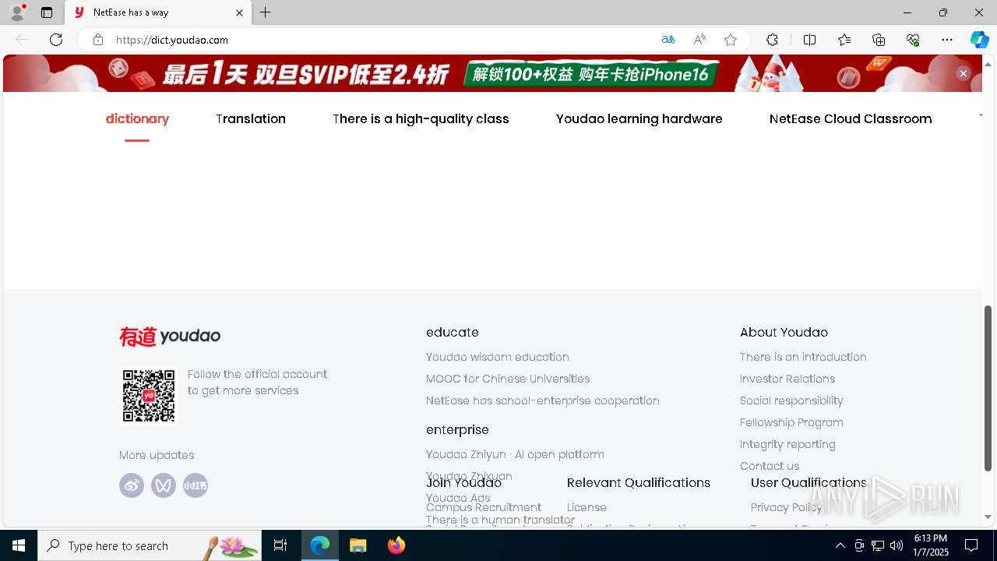Open the Collections panel
The image size is (997, 561).
tap(879, 40)
